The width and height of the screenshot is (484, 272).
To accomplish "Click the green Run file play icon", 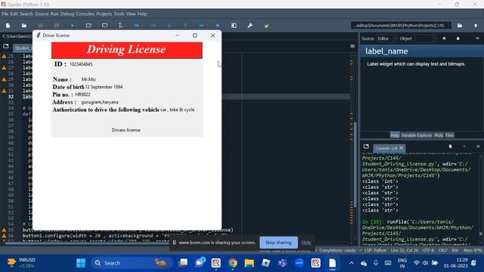I will 73,26.
